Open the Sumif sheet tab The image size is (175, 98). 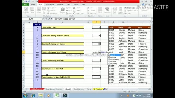pyautogui.click(x=89, y=89)
